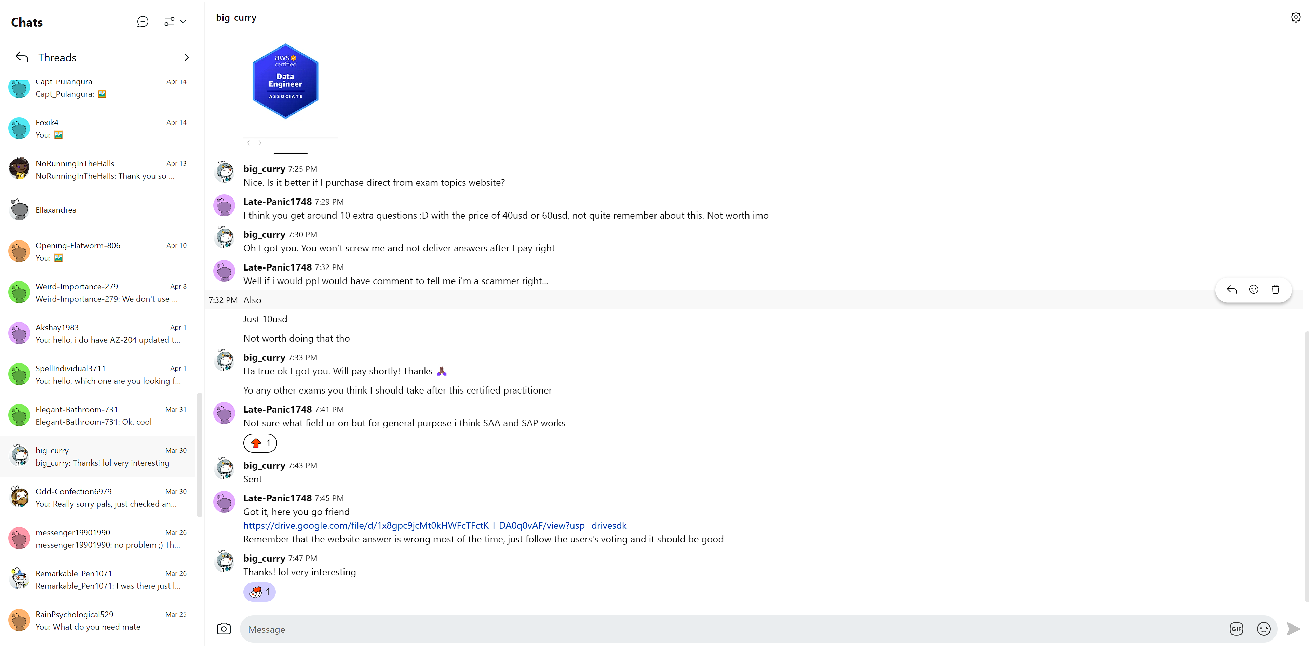Delete hovered message with trash icon

click(x=1276, y=289)
